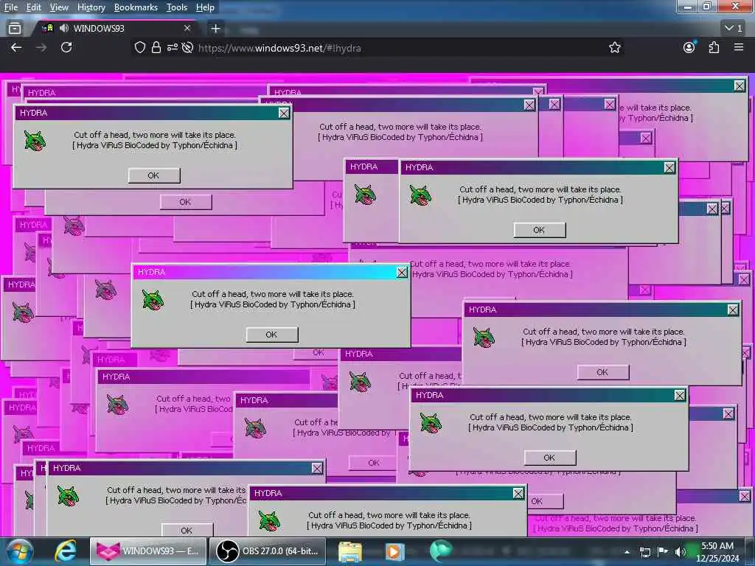Close the bottom-center Hydra dialog with X
755x566 pixels.
tap(518, 493)
